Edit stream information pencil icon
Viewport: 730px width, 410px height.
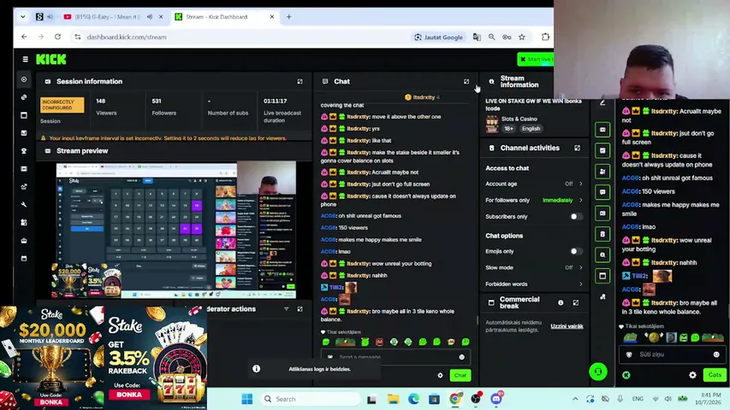[602, 102]
